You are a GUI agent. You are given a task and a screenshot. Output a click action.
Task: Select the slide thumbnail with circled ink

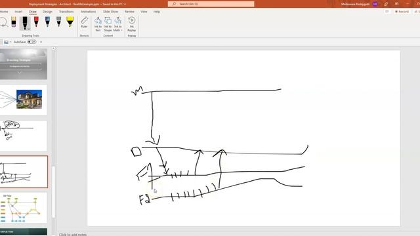pyautogui.click(x=24, y=136)
